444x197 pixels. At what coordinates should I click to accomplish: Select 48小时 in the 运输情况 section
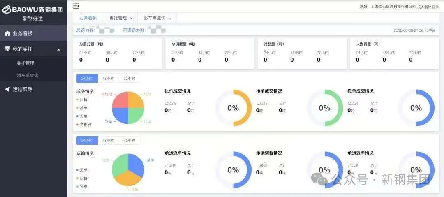108,141
